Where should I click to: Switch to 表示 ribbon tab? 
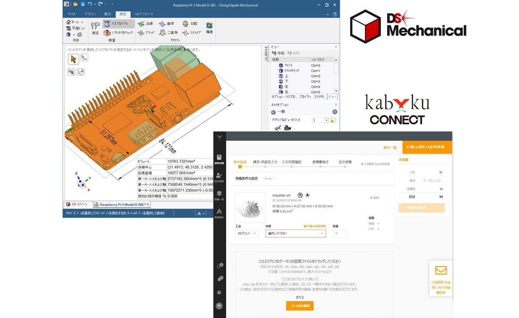click(108, 14)
